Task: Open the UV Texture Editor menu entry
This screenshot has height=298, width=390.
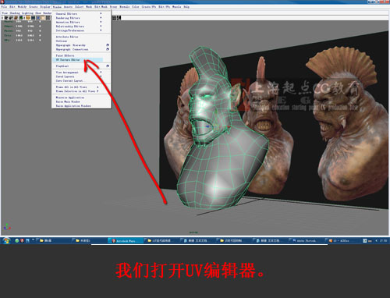Action: [x=78, y=60]
